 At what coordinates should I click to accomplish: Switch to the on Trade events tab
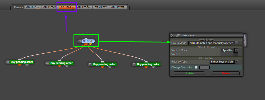[84, 7]
